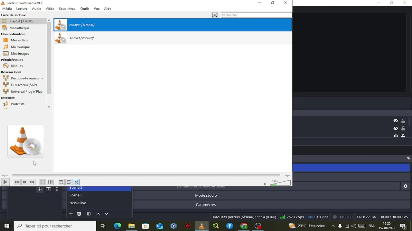Open the Outils menu
412x231 pixels.
tap(85, 9)
